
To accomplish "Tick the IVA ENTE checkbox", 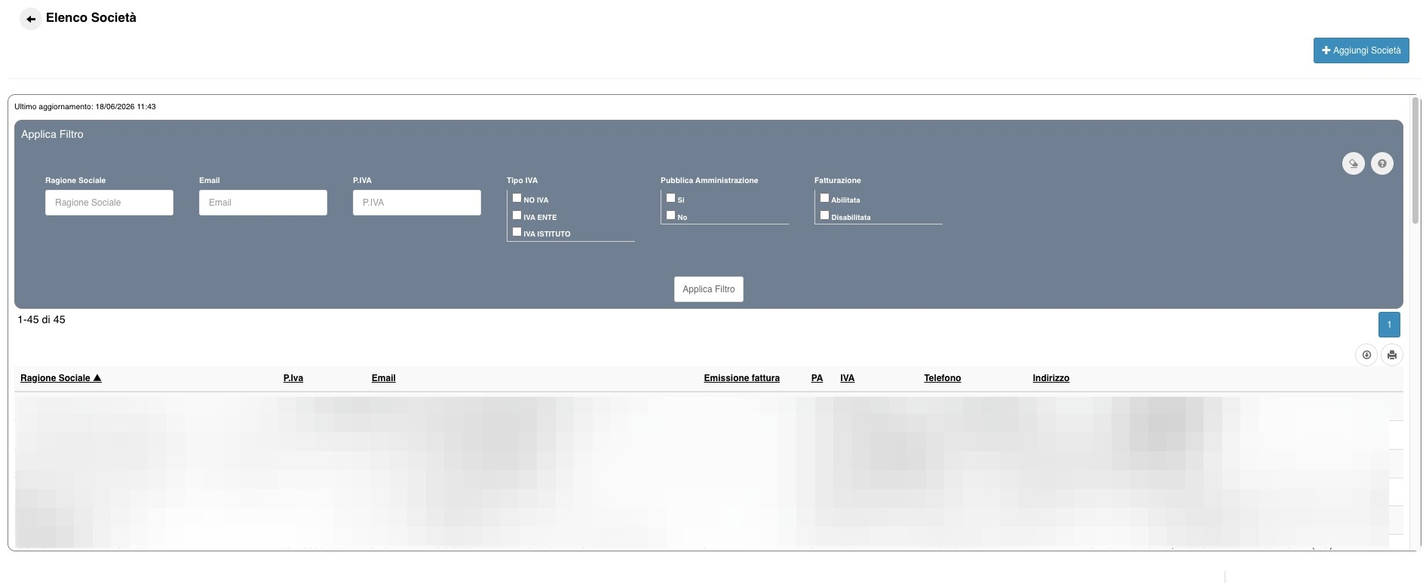I will click(x=517, y=215).
